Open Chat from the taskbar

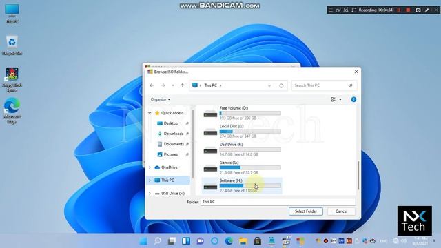click(x=201, y=241)
